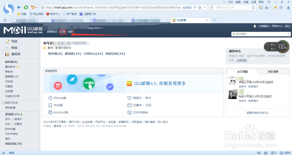Click 订阅中心(62) link in summary

coord(93,54)
